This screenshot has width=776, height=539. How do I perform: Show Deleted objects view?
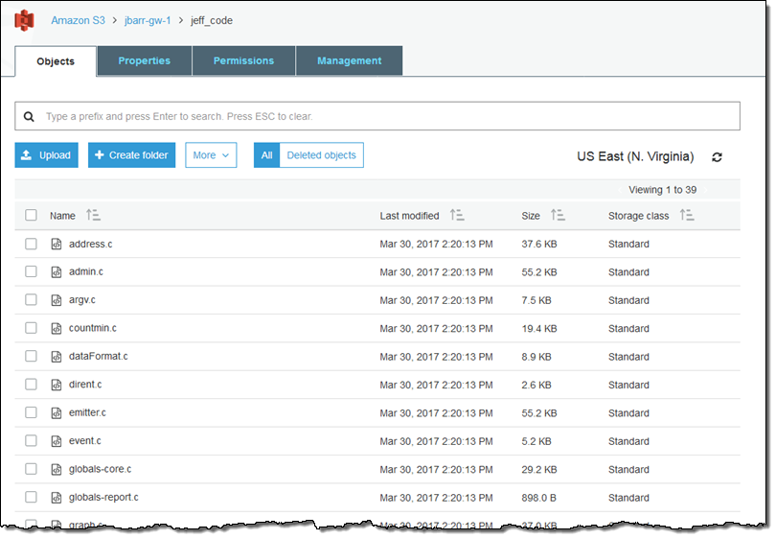tap(321, 155)
